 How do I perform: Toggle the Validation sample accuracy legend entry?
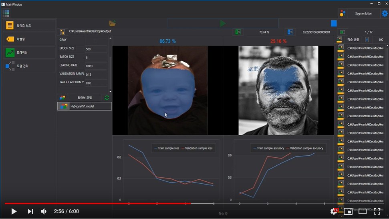305,148
